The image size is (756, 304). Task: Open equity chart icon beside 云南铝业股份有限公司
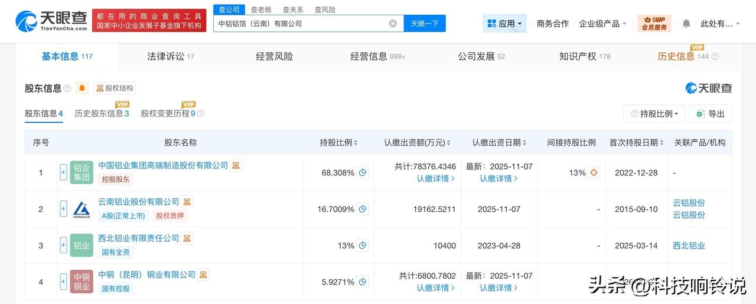click(x=187, y=202)
